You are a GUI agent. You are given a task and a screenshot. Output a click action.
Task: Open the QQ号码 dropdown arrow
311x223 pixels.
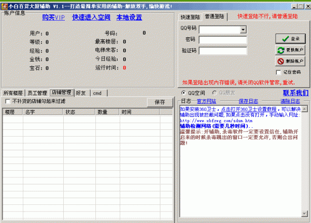243,29
